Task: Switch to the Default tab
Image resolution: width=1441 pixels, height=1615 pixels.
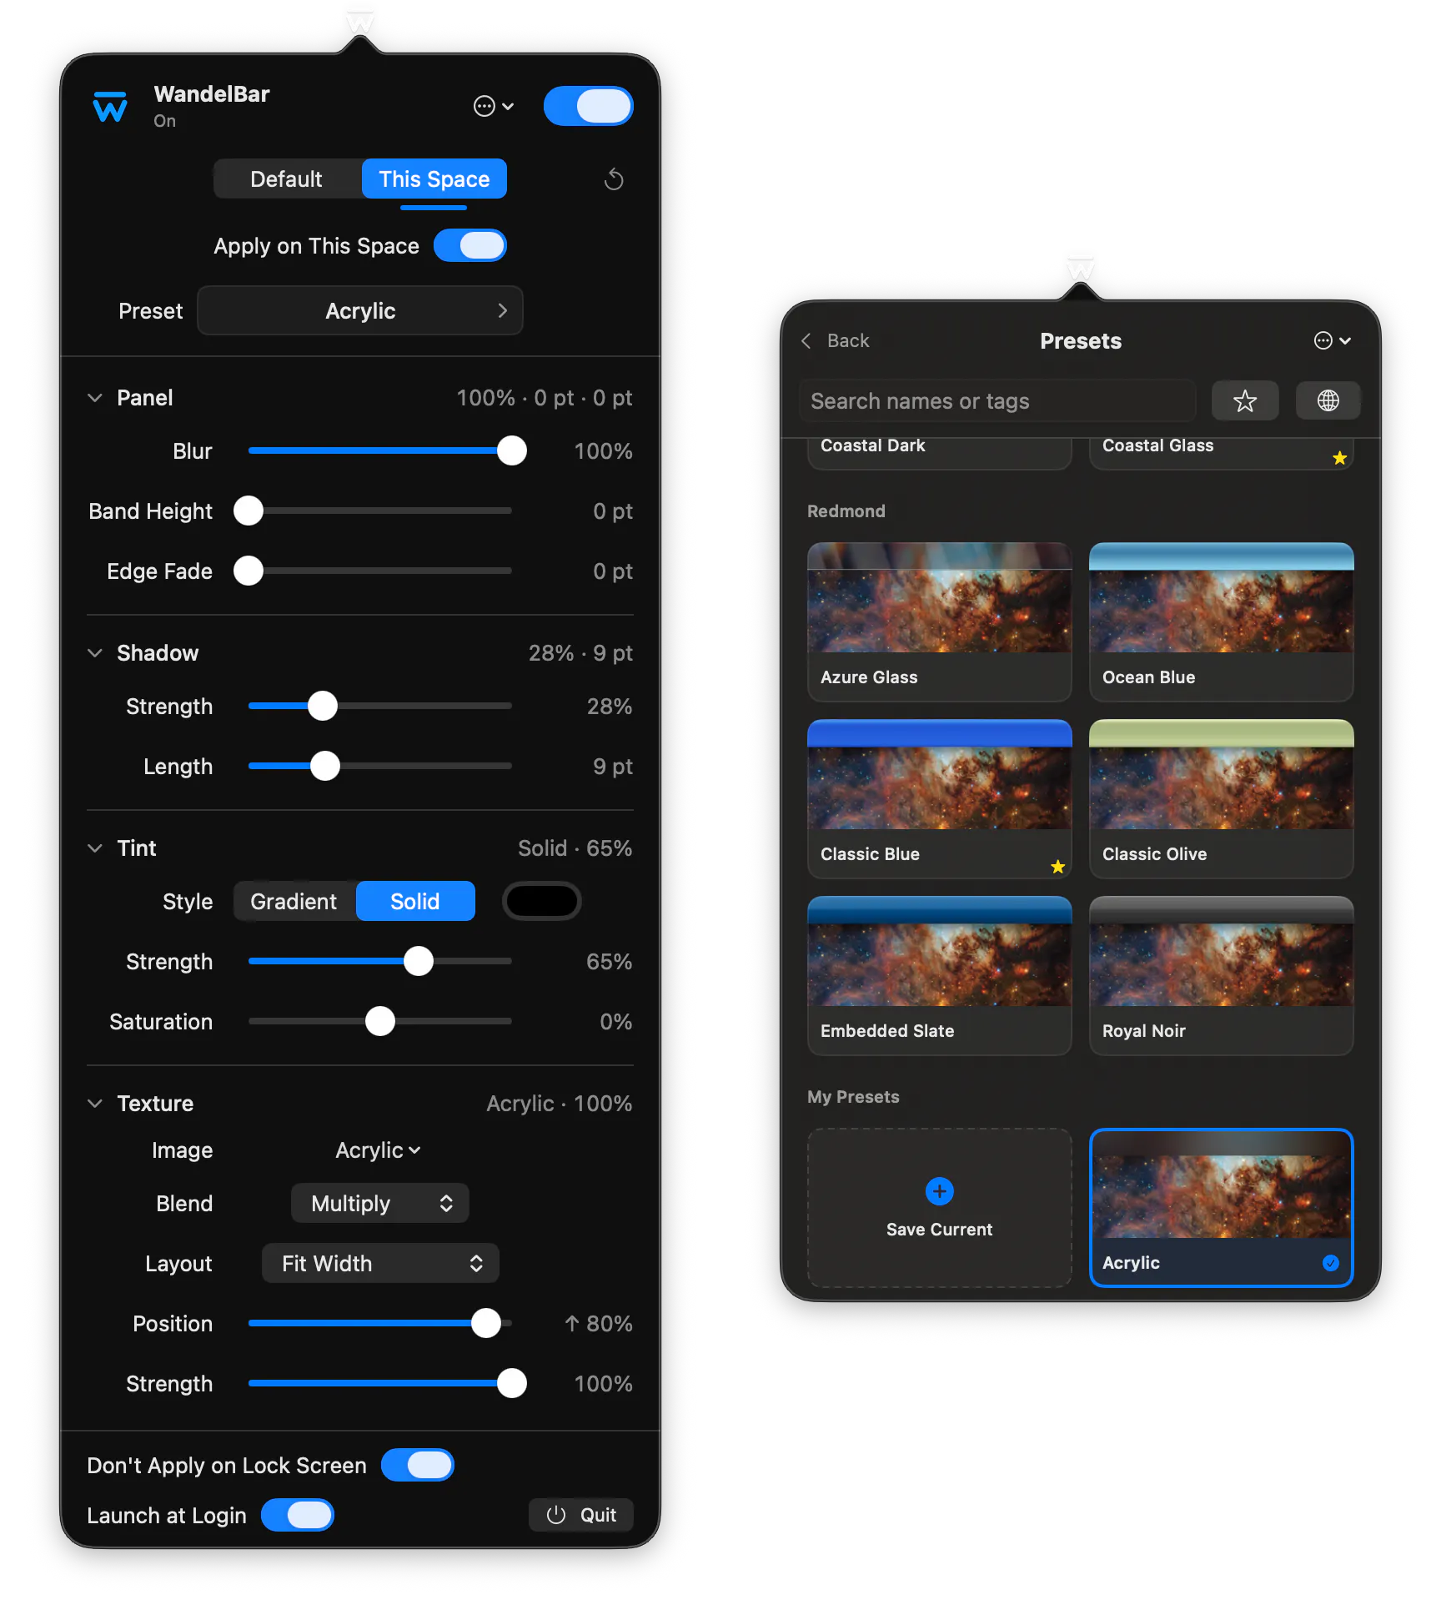Action: pyautogui.click(x=286, y=179)
